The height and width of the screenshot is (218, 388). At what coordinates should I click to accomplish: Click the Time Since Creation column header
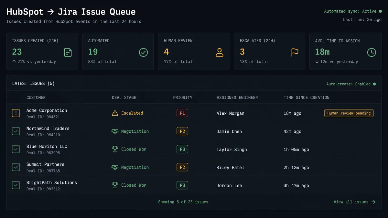307,98
